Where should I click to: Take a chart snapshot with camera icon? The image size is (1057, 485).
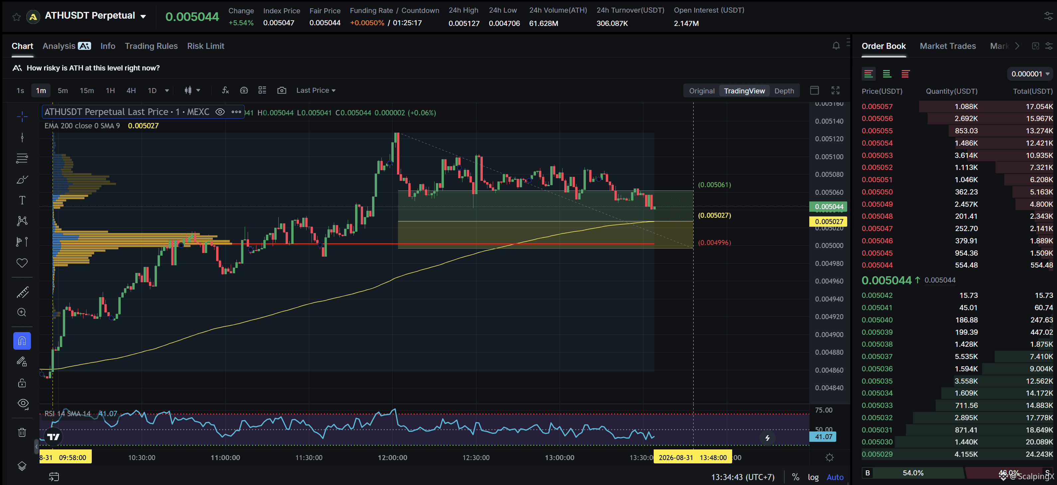[x=282, y=90]
